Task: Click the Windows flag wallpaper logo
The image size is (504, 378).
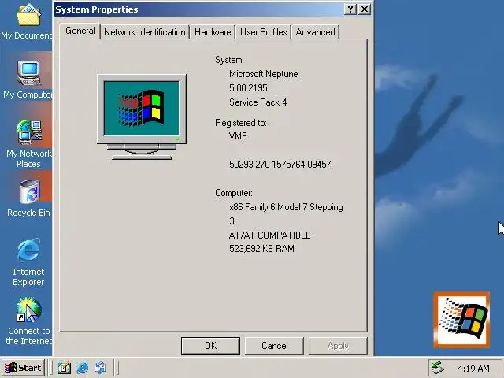Action: 461,320
